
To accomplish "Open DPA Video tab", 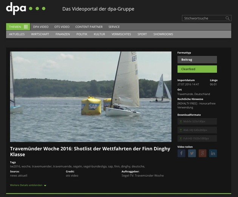I will click(41, 27).
